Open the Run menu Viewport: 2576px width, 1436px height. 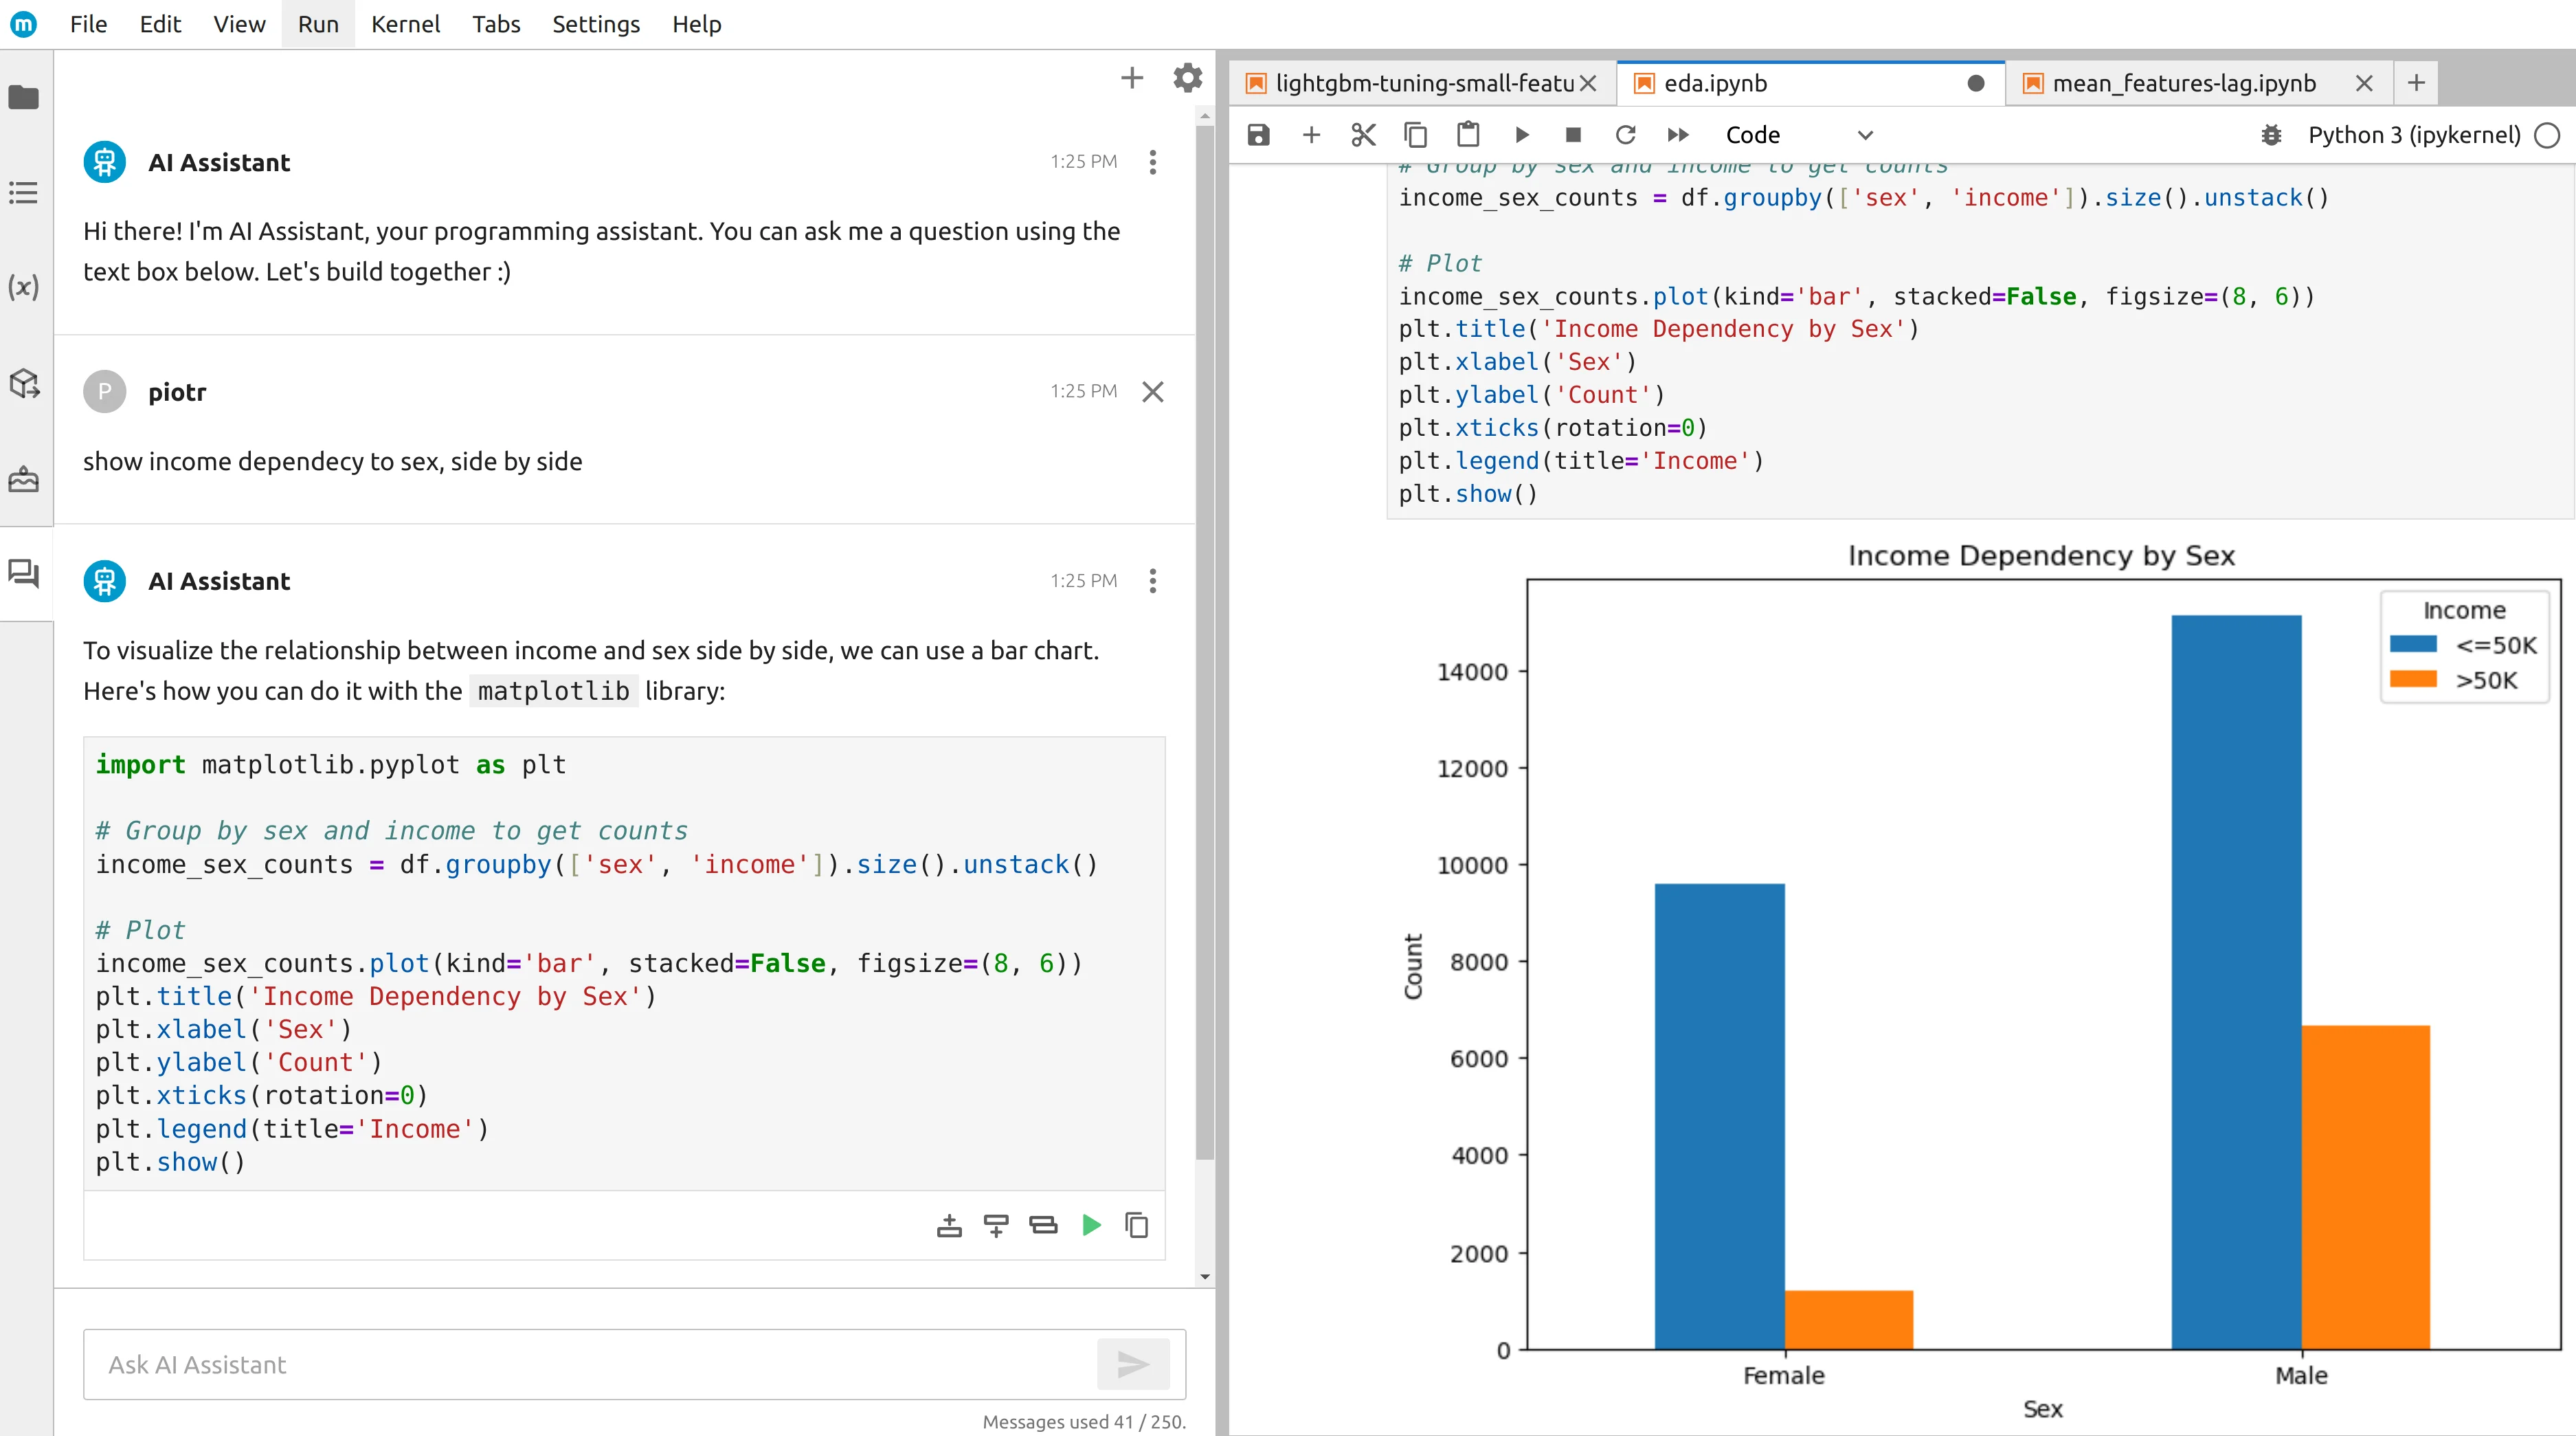point(318,24)
